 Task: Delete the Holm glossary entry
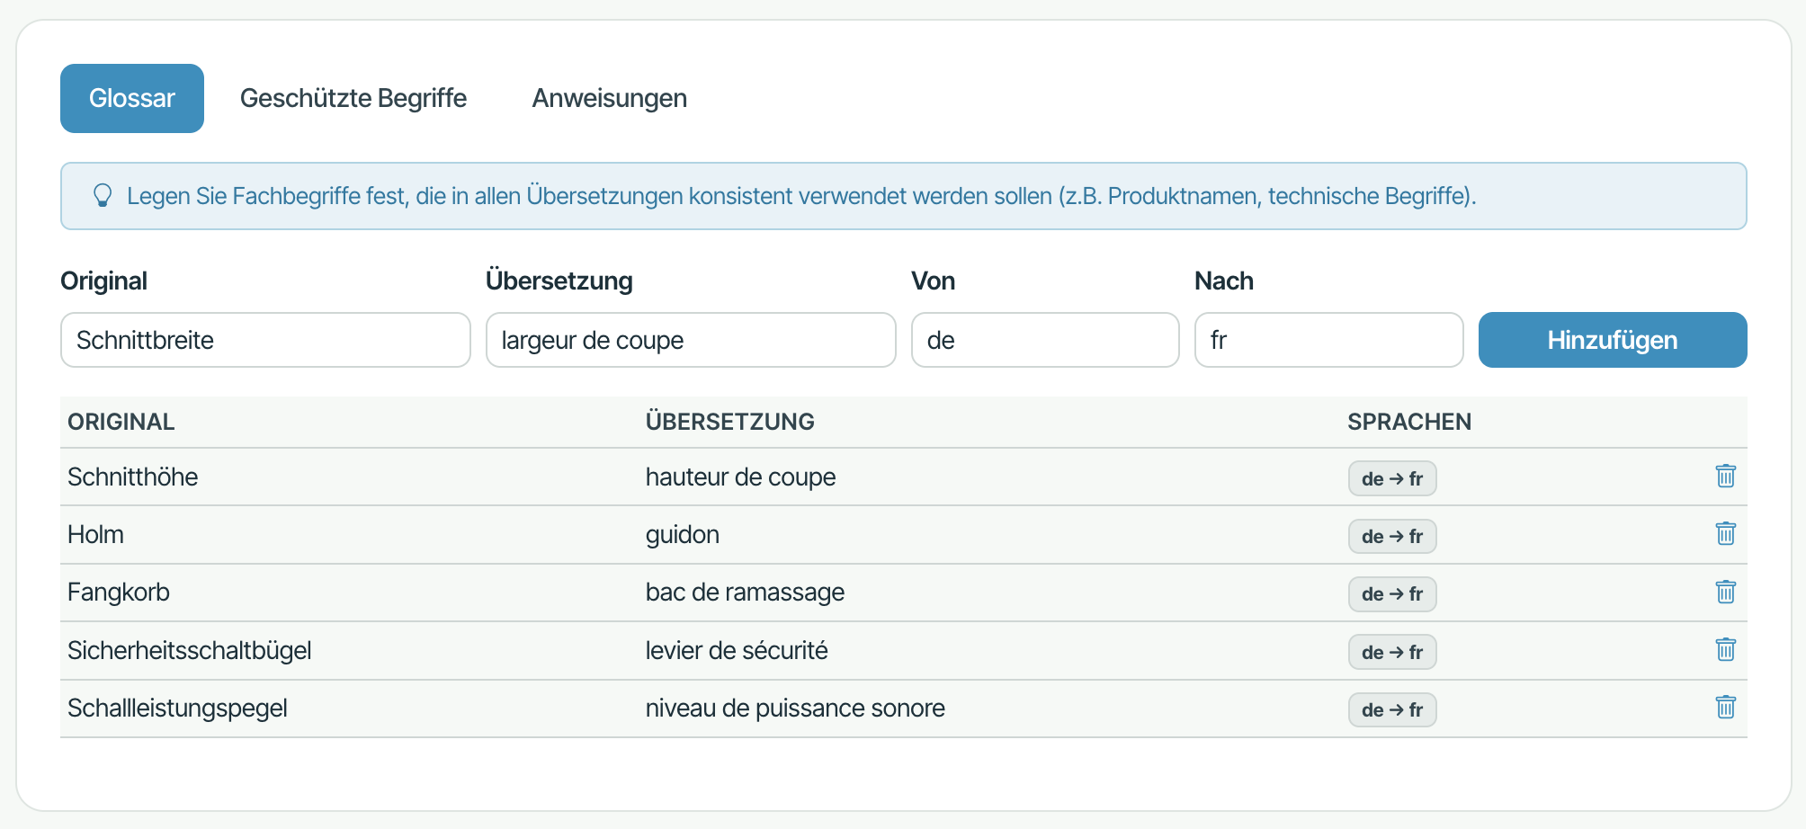click(1725, 534)
